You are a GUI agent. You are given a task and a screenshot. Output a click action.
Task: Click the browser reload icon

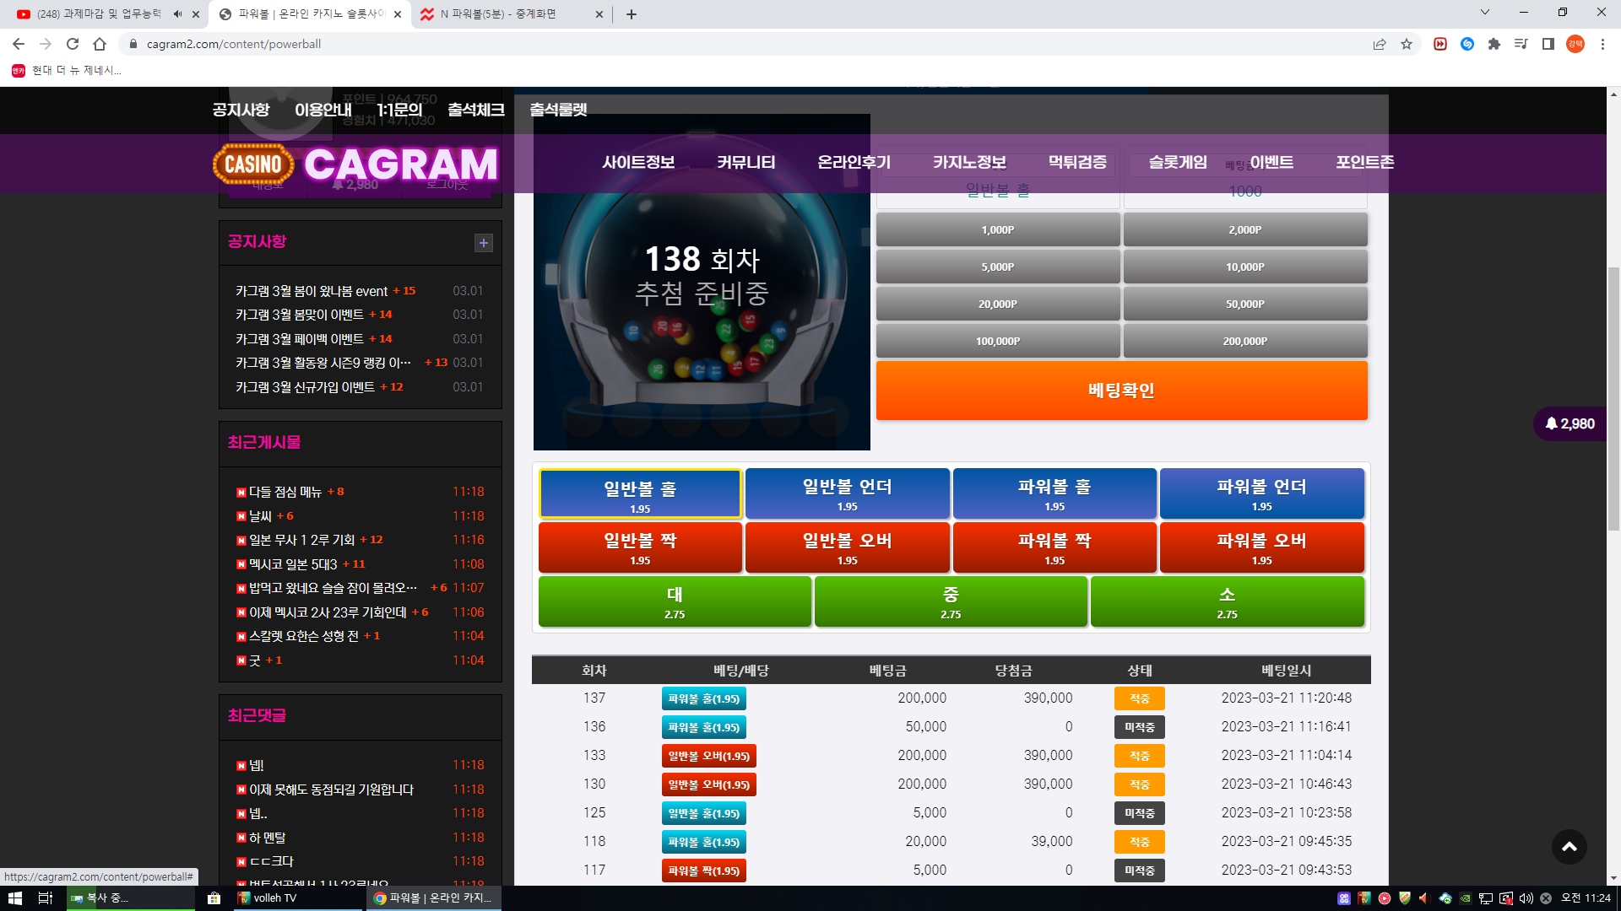tap(73, 44)
